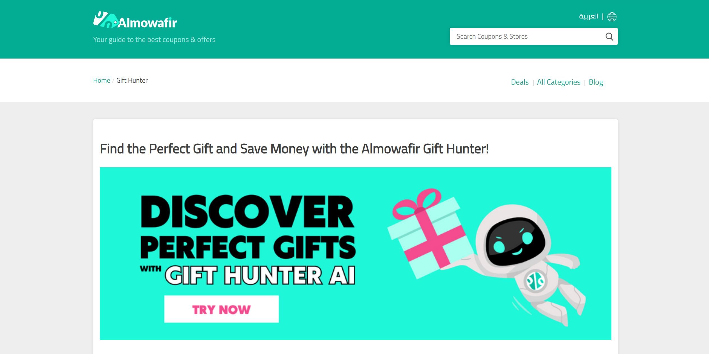Switch language to العربية
Image resolution: width=709 pixels, height=354 pixels.
(x=589, y=16)
